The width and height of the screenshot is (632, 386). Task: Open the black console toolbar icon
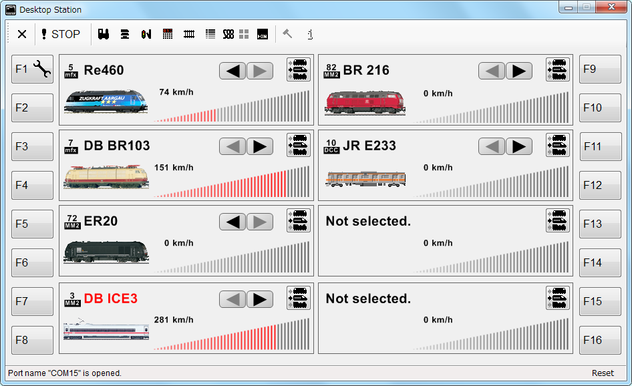tap(263, 34)
